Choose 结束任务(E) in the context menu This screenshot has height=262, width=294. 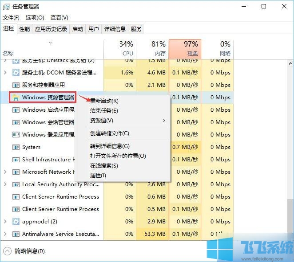pyautogui.click(x=123, y=110)
